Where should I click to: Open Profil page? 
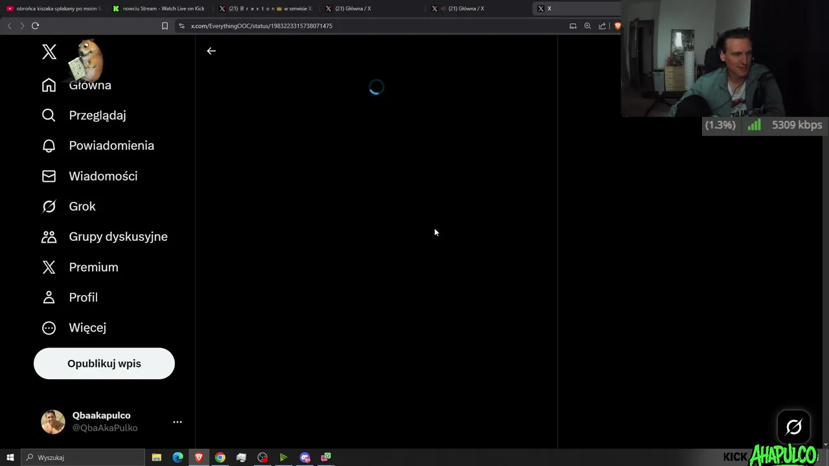pos(69,298)
